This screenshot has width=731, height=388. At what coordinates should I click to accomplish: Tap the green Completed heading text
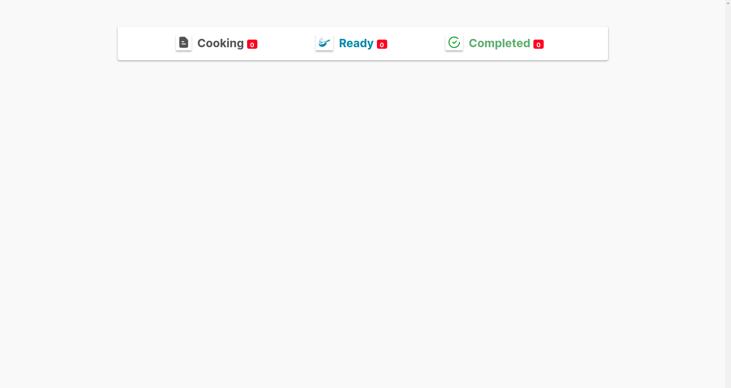(499, 43)
